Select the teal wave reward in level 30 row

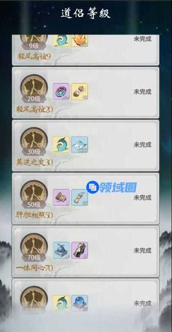(x=61, y=144)
